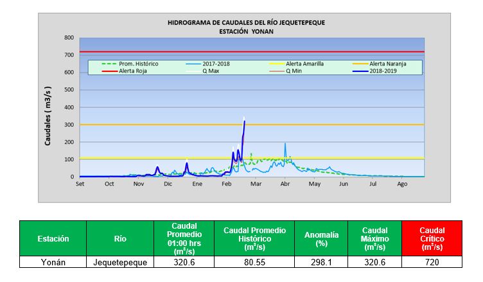Image resolution: width=483 pixels, height=282 pixels.
Task: Click the red Caudal Crítico table header
Action: point(432,238)
